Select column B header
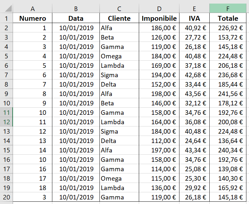Screen dimensions: 249x204 point(76,8)
